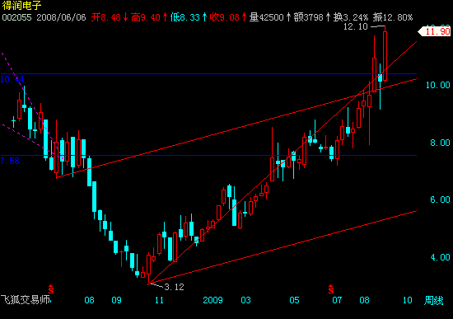Click the stock name 得润电子 title
The height and width of the screenshot is (319, 453).
[x=21, y=6]
